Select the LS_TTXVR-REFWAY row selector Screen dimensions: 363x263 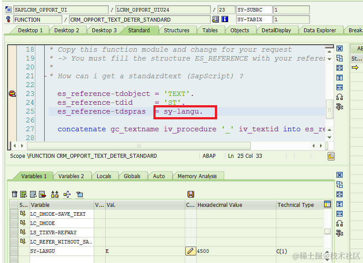pyautogui.click(x=14, y=232)
